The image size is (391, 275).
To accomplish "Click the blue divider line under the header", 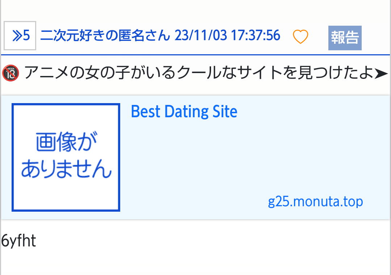I will coord(195,55).
